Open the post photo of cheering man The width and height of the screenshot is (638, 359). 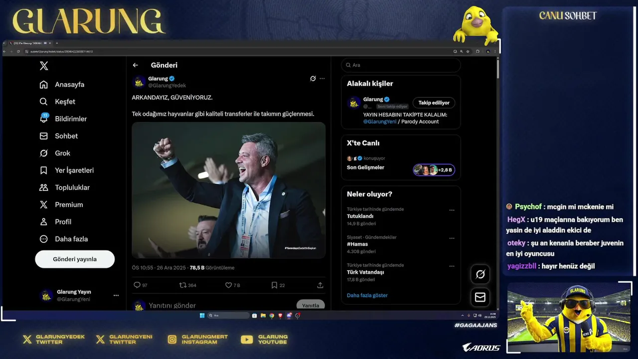pos(228,190)
